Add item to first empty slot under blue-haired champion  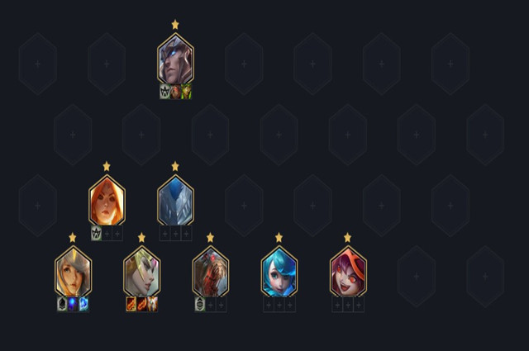click(269, 305)
